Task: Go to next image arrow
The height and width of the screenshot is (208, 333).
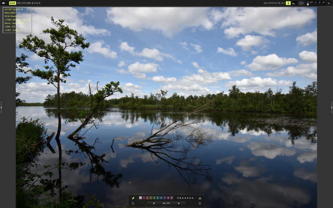Action: [179, 203]
